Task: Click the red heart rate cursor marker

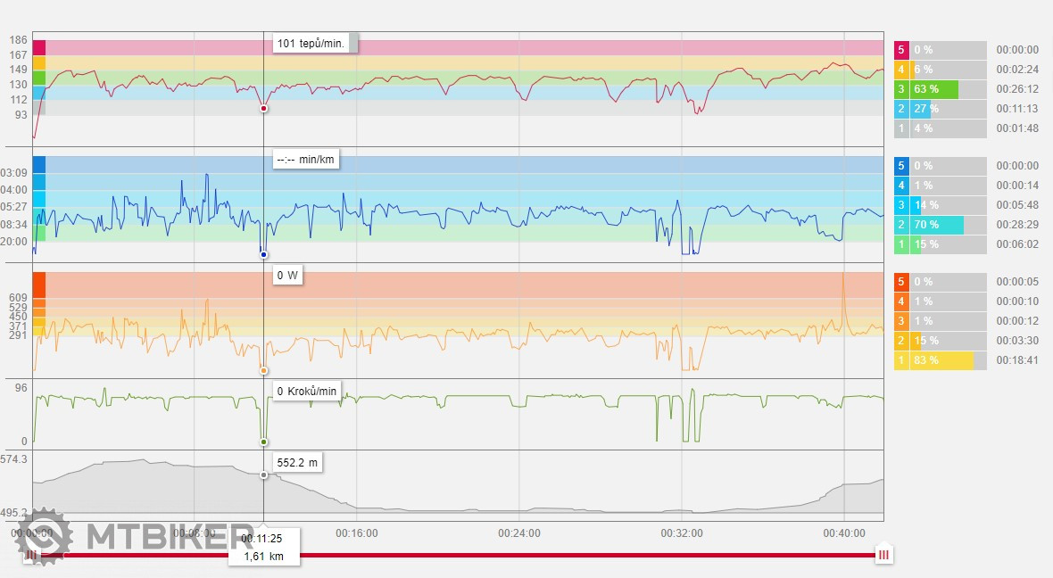Action: point(263,109)
